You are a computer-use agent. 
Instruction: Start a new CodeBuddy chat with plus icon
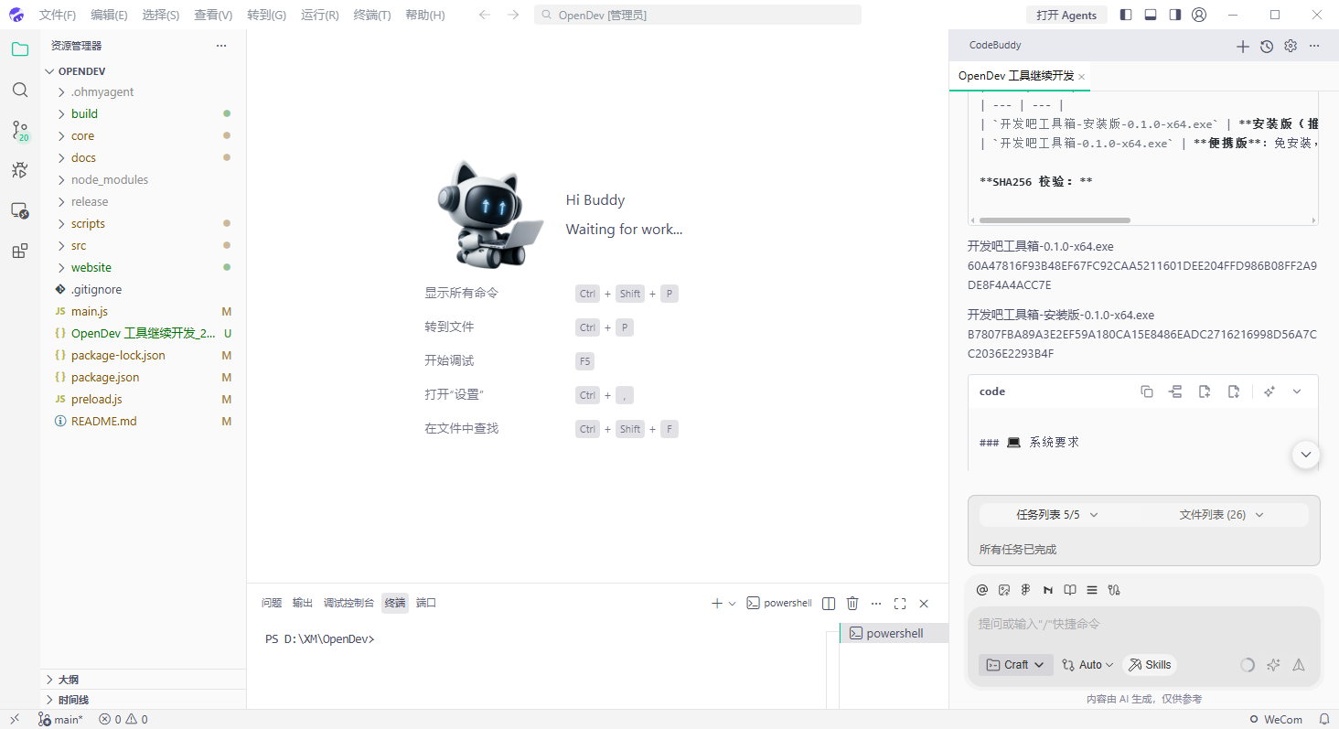[x=1242, y=46]
